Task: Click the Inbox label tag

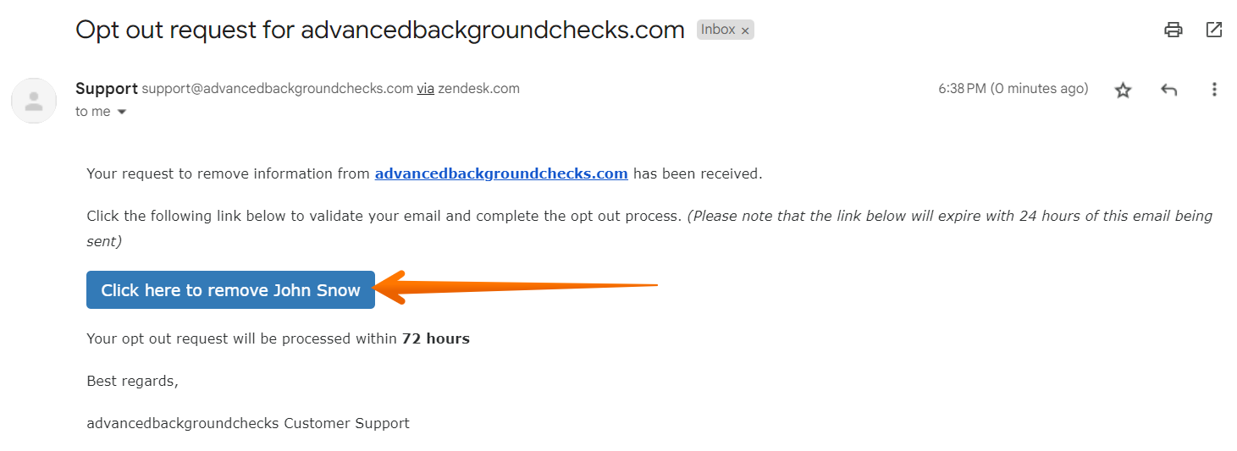Action: (718, 30)
